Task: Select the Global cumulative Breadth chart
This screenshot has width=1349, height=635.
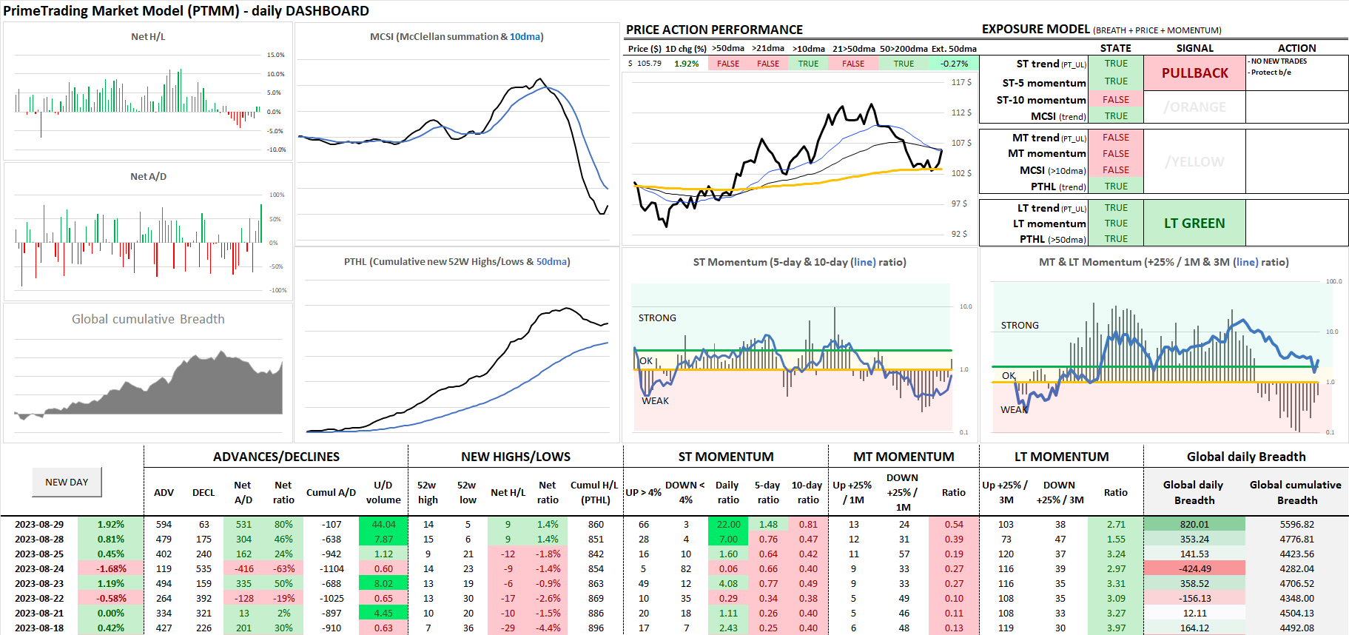Action: click(x=148, y=372)
